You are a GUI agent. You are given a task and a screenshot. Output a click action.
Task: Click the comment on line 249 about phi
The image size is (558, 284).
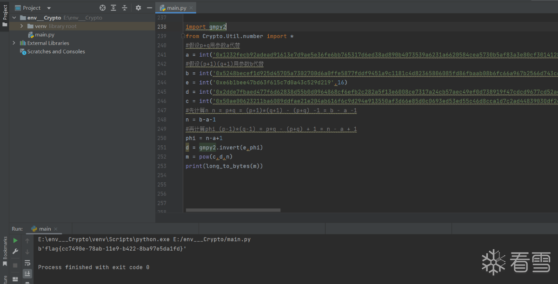271,129
